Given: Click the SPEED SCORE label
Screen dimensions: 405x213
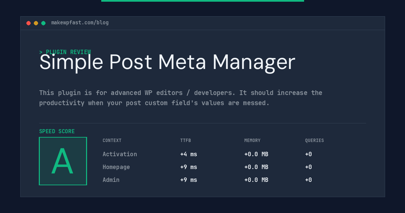Looking at the screenshot, I should point(57,131).
